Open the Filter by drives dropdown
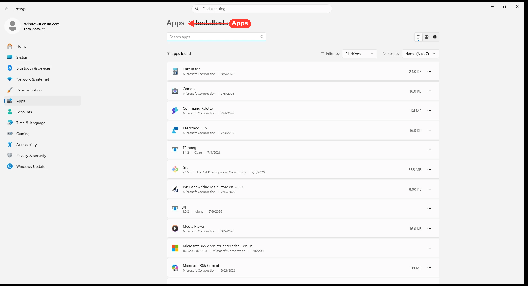 359,54
